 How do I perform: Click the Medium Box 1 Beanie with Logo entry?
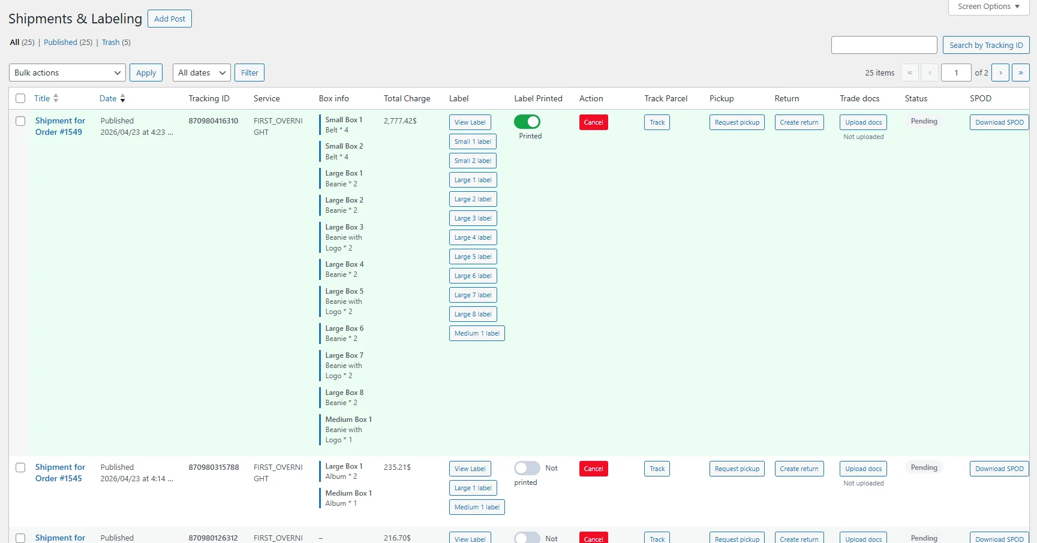pos(347,430)
